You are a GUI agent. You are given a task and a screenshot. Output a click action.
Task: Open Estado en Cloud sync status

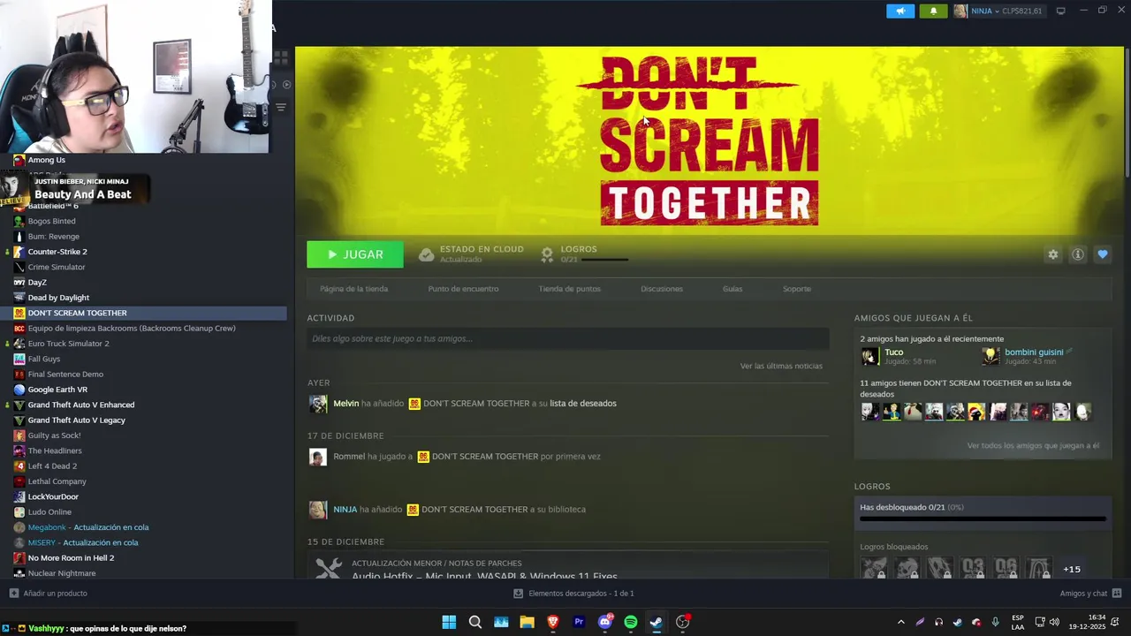(471, 254)
